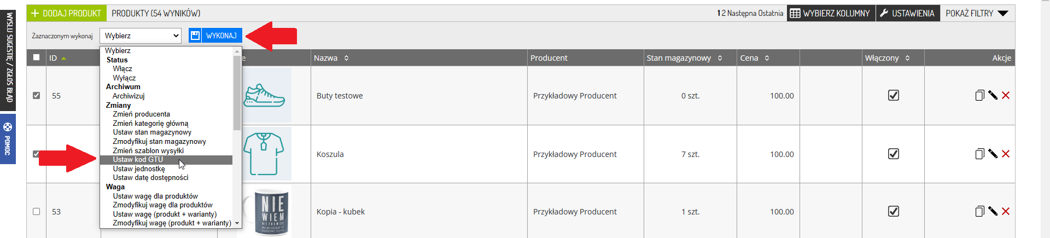Choose Archiwizuj in the dropdown list

pos(129,96)
